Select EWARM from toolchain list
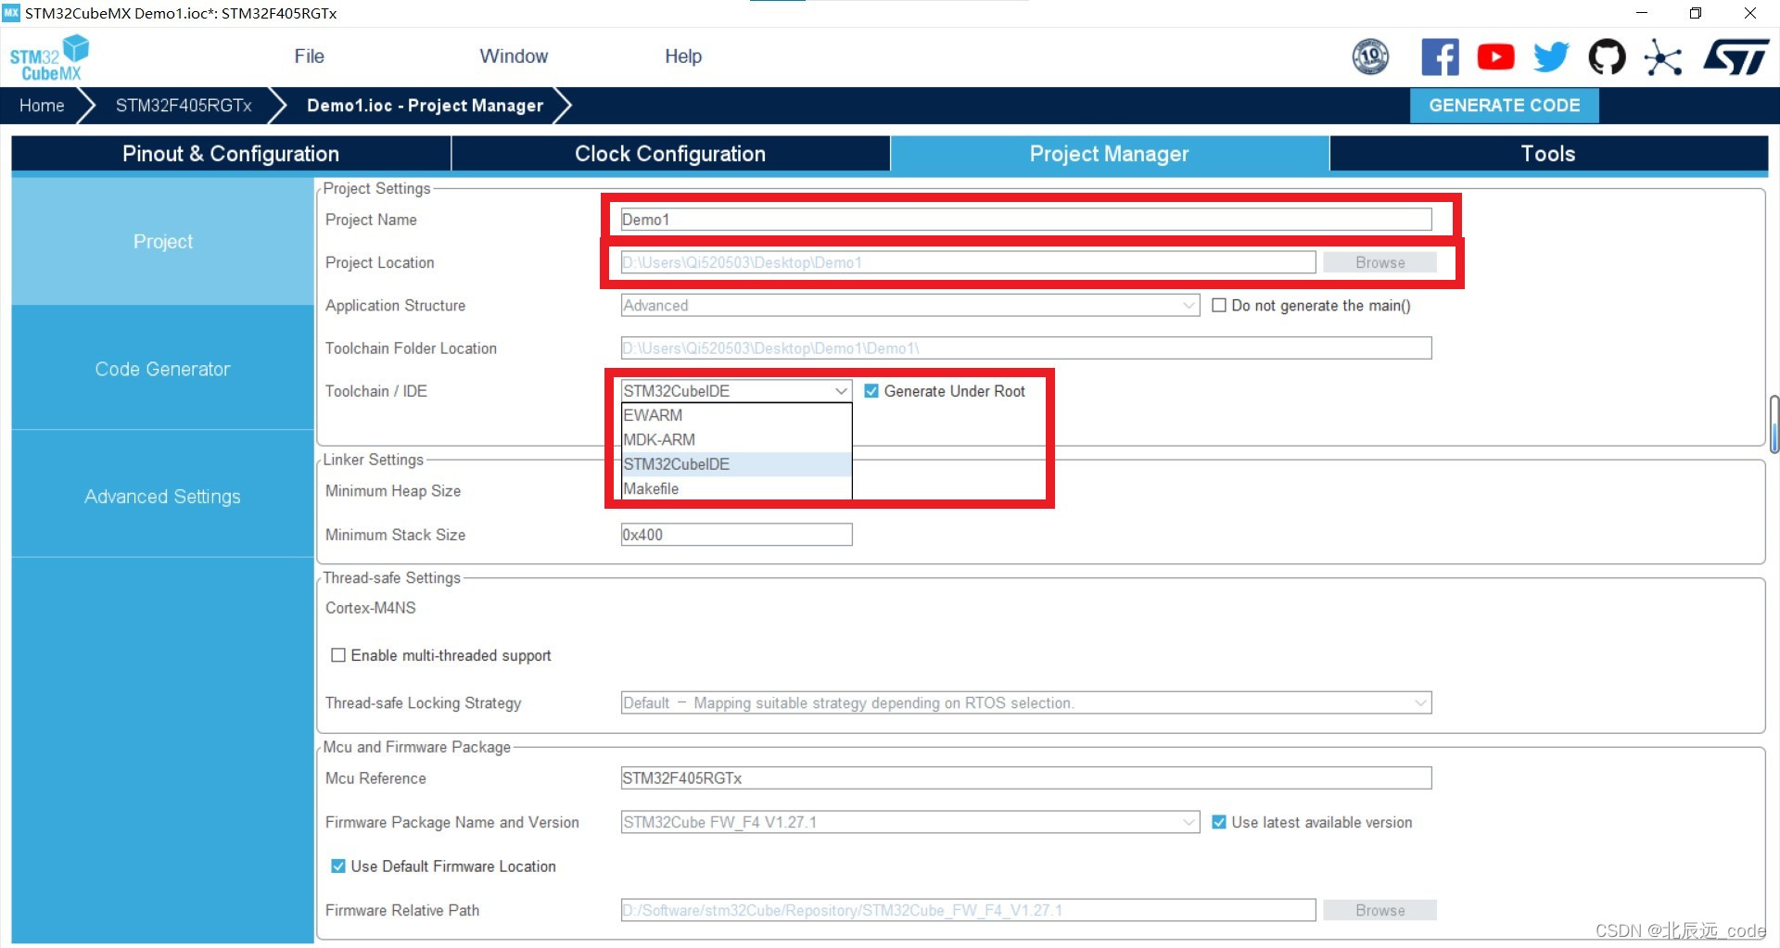This screenshot has height=948, width=1780. coord(736,415)
